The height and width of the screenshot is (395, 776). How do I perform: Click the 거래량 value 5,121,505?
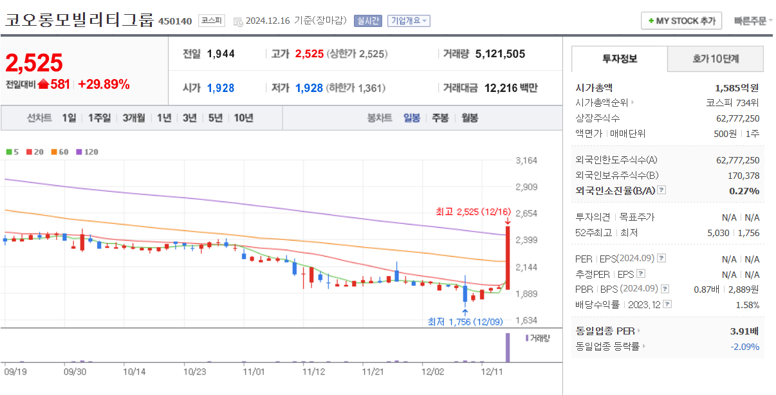501,54
